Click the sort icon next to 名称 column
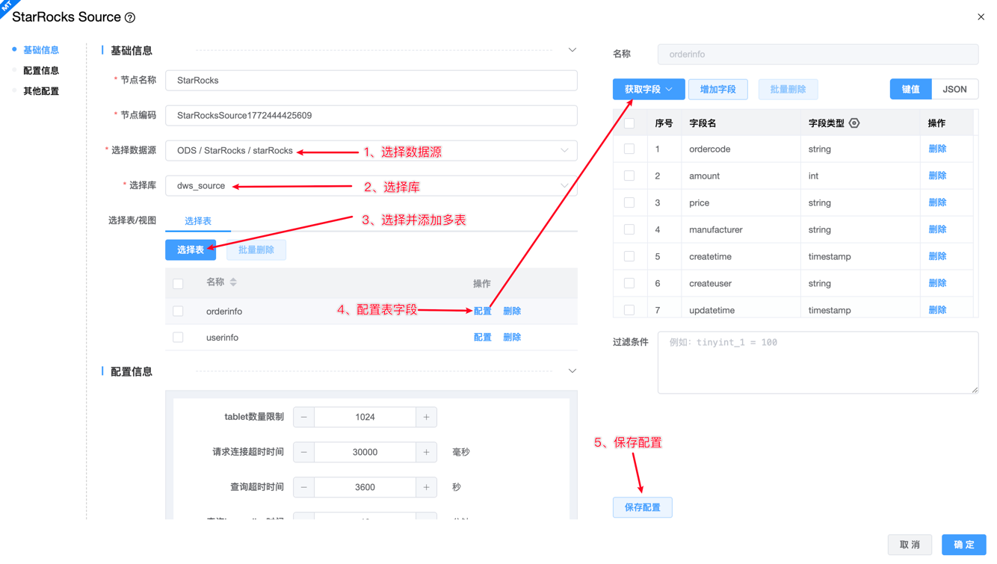 tap(233, 282)
